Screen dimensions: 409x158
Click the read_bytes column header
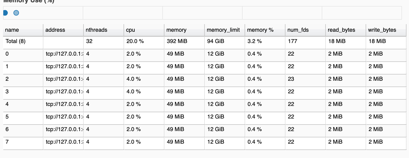point(341,30)
